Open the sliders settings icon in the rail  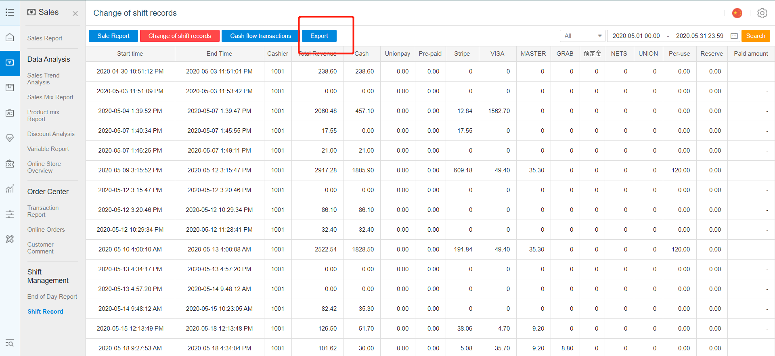click(x=10, y=214)
